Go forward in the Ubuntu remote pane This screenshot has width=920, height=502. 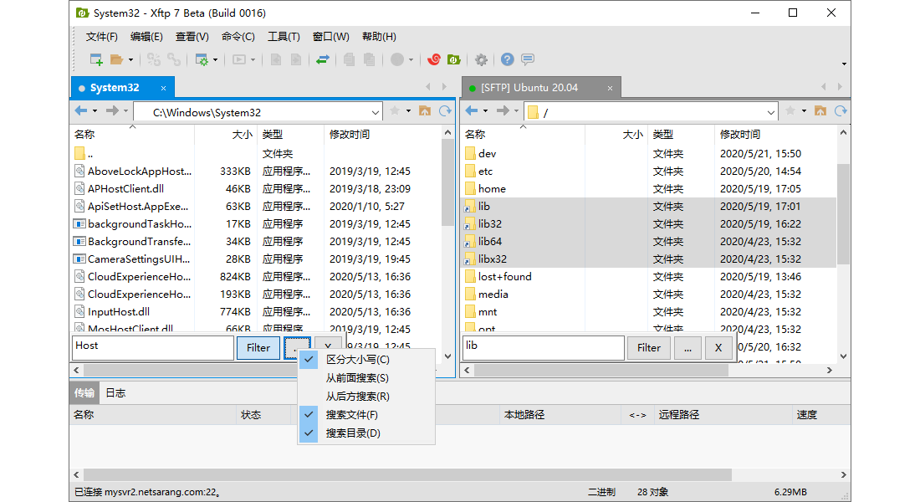[503, 111]
